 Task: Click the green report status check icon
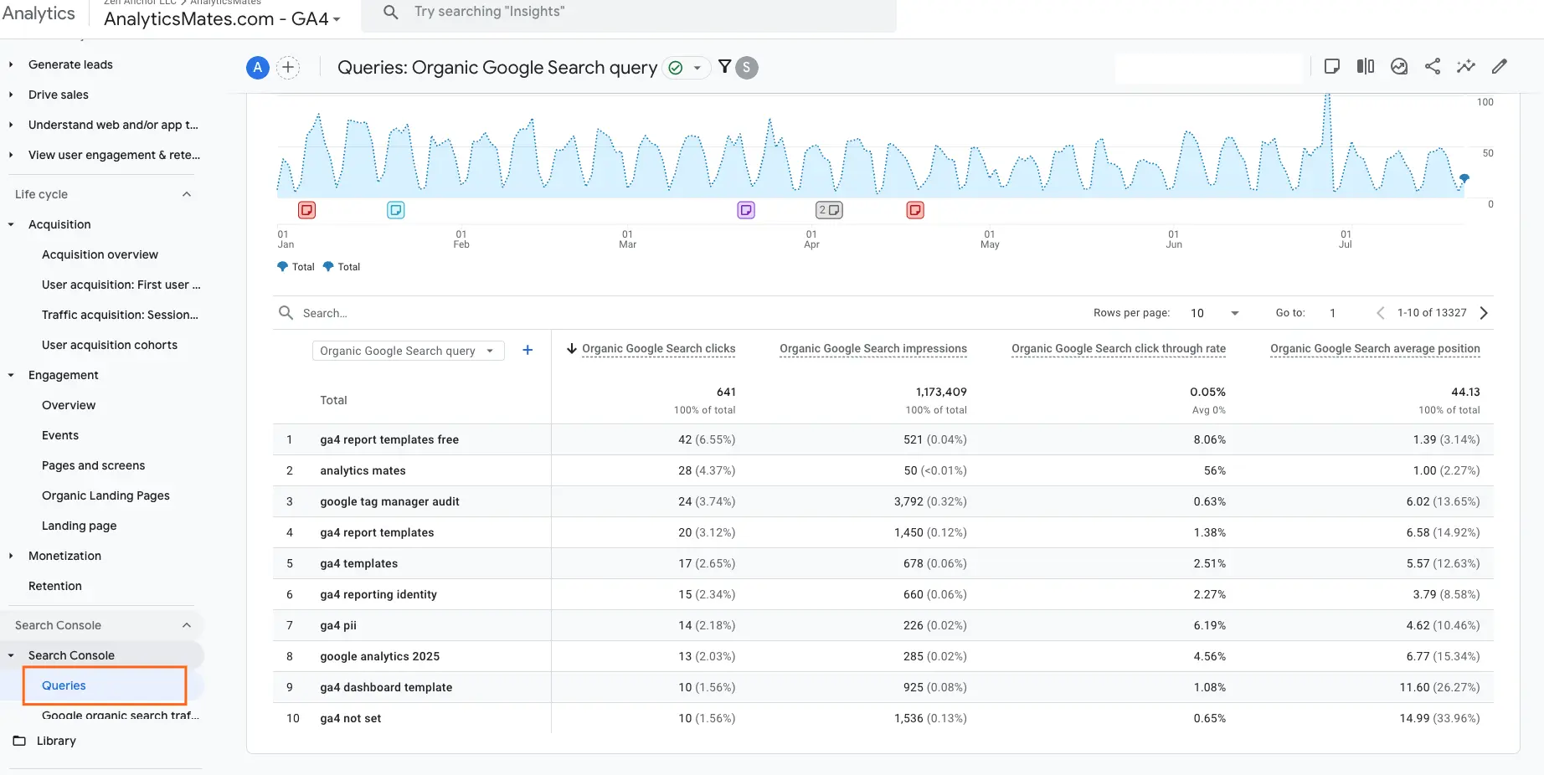click(676, 68)
